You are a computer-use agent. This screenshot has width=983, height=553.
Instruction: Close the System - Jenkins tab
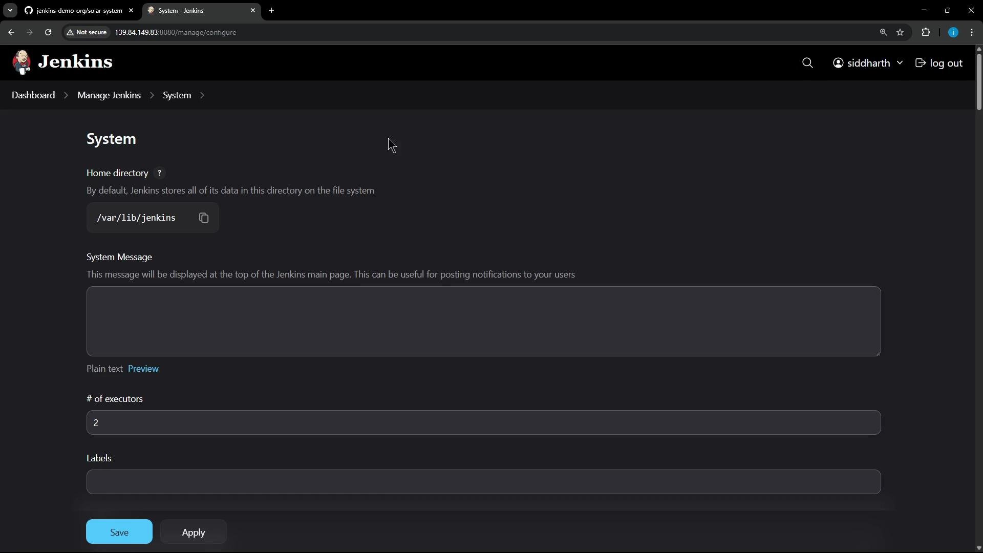(x=253, y=10)
